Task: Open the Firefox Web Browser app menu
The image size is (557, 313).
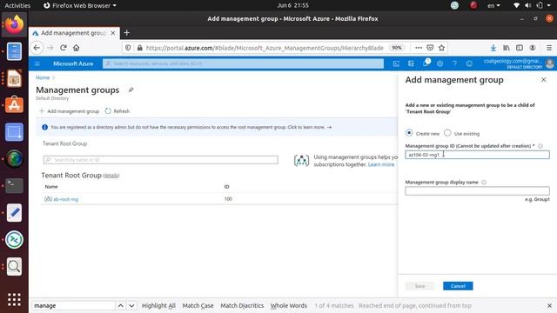Action: (x=80, y=5)
